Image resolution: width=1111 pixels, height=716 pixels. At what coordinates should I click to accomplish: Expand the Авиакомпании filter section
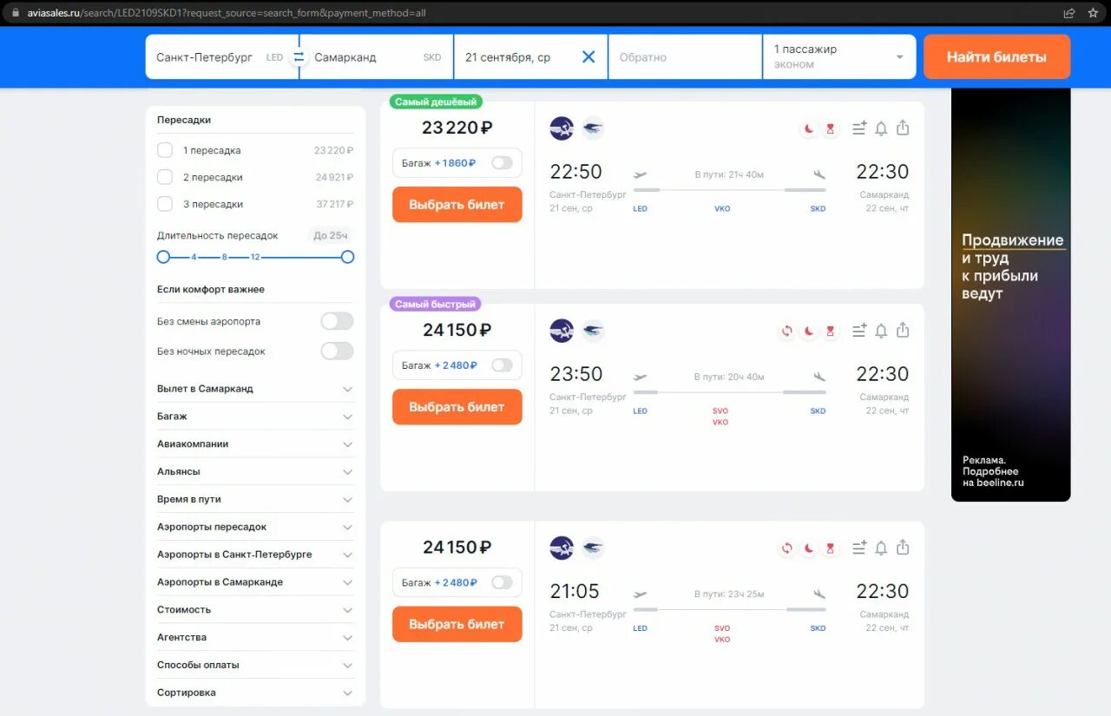[255, 443]
